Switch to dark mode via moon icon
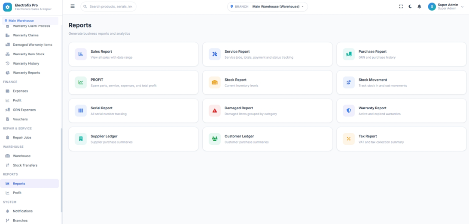The width and height of the screenshot is (469, 224). [410, 6]
